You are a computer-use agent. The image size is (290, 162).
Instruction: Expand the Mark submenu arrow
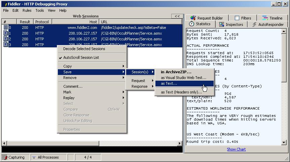(123, 92)
